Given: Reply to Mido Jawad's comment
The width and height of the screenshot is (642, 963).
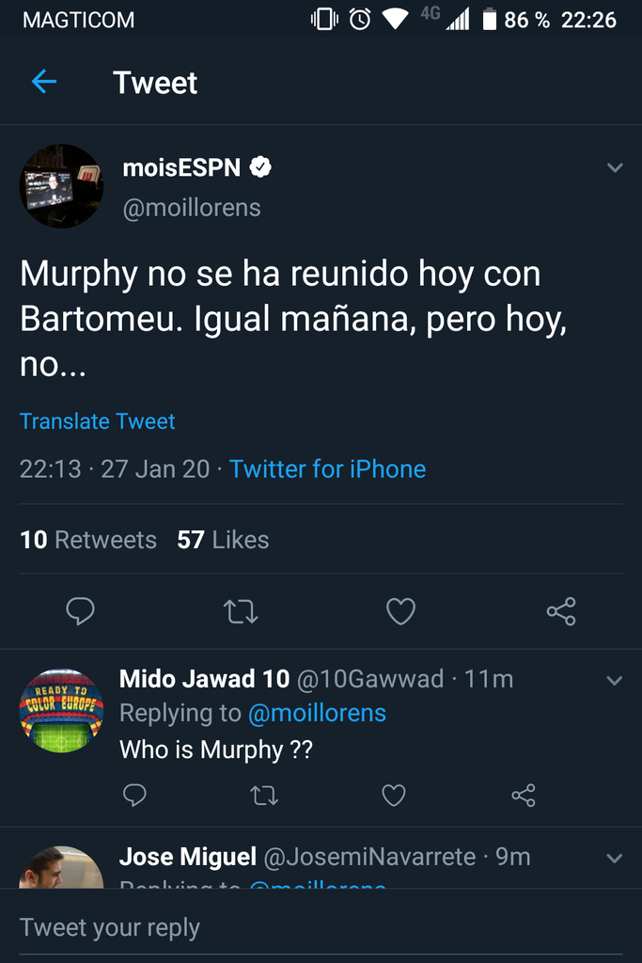Looking at the screenshot, I should pos(135,796).
